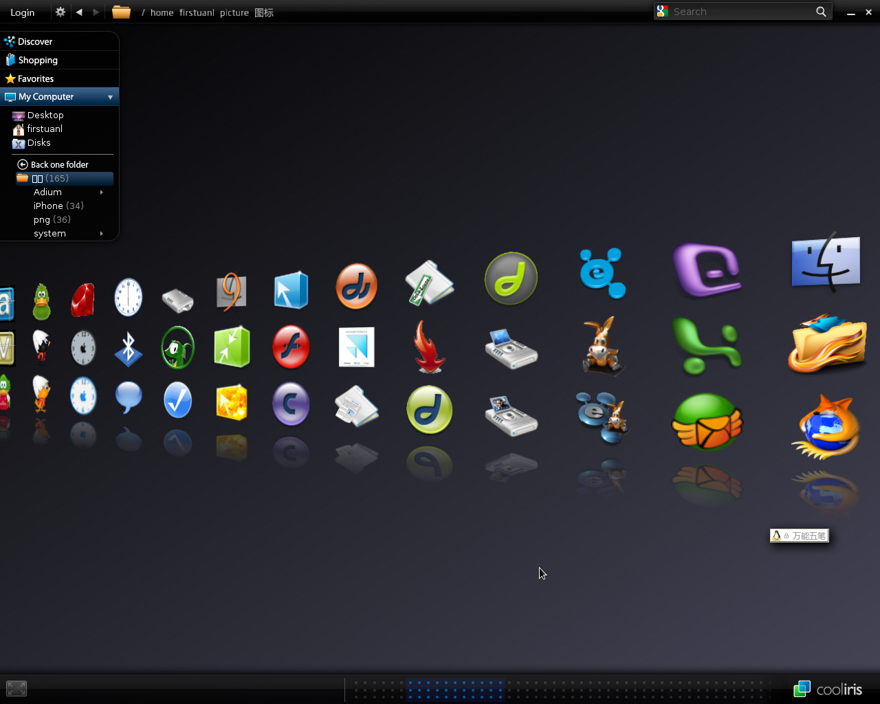Open the Favorites section
The image size is (880, 704).
[x=59, y=78]
